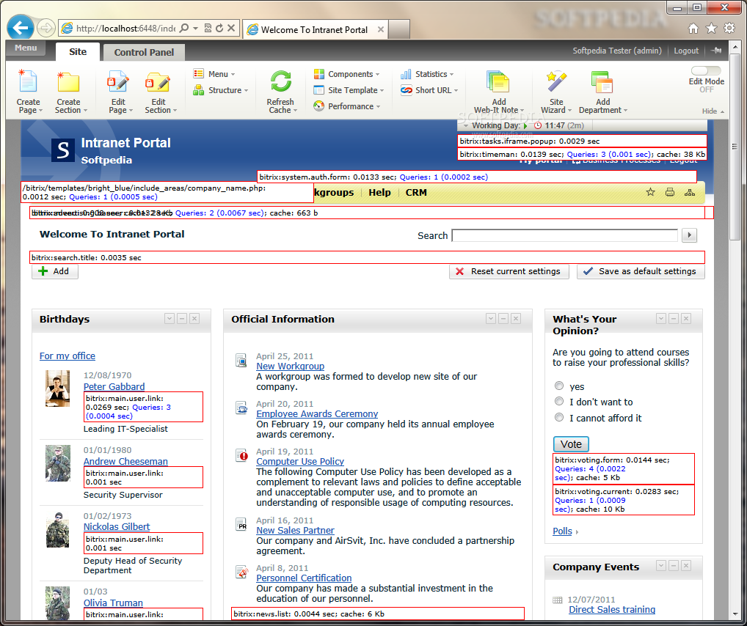Click the Add Web-It Note icon
This screenshot has height=626, width=747.
(x=498, y=82)
